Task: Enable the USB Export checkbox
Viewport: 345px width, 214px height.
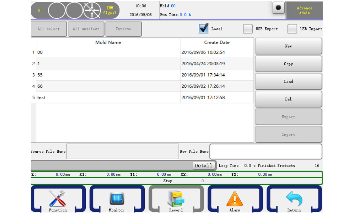Action: [248, 29]
